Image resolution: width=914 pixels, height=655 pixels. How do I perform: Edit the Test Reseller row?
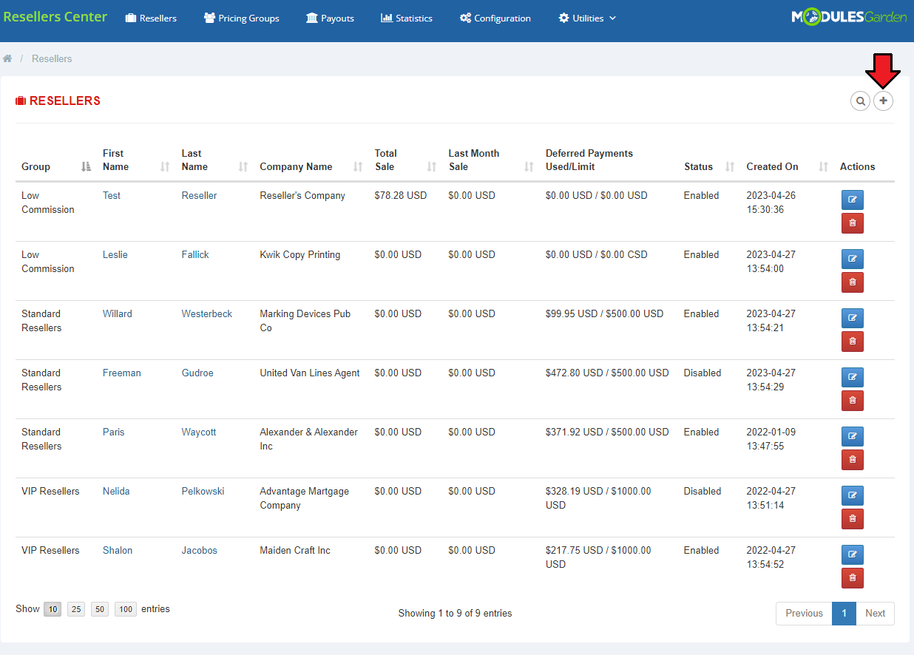[853, 200]
